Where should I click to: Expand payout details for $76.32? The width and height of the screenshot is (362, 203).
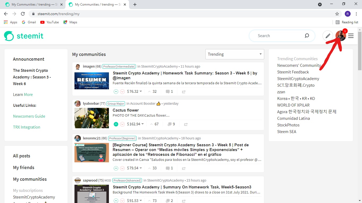tap(135, 92)
